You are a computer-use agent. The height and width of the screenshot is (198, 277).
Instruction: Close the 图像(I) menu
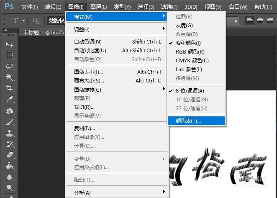[76, 7]
